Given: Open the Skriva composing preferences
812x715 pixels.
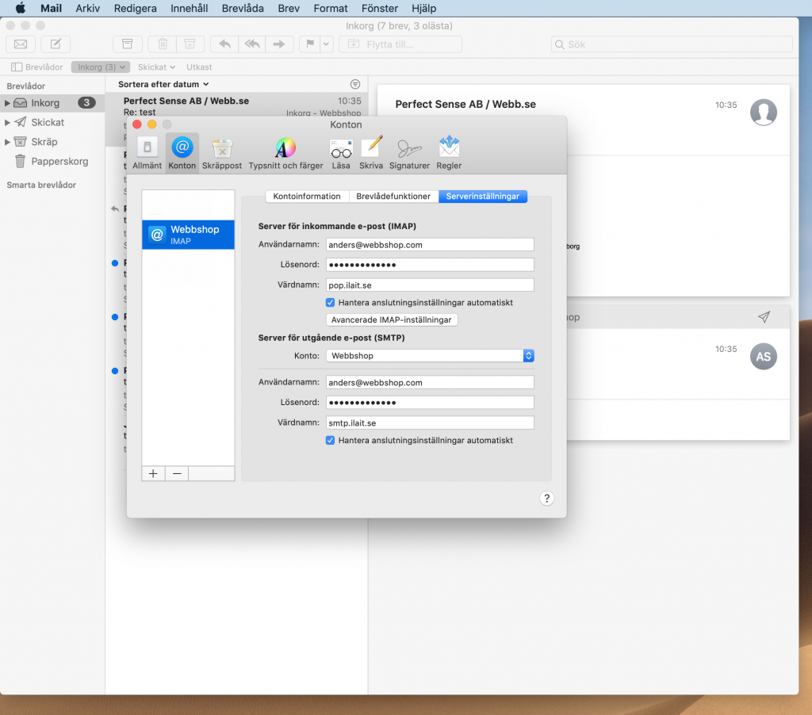Looking at the screenshot, I should click(x=371, y=153).
